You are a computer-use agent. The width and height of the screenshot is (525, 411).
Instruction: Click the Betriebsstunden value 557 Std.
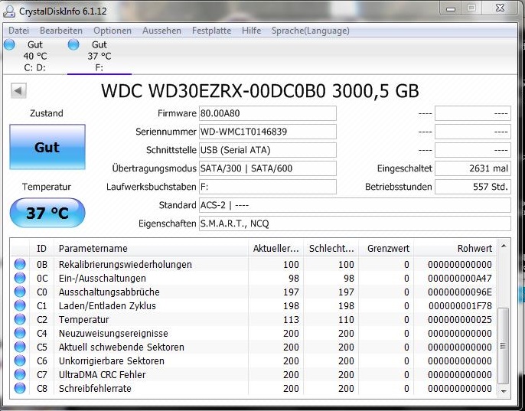473,187
